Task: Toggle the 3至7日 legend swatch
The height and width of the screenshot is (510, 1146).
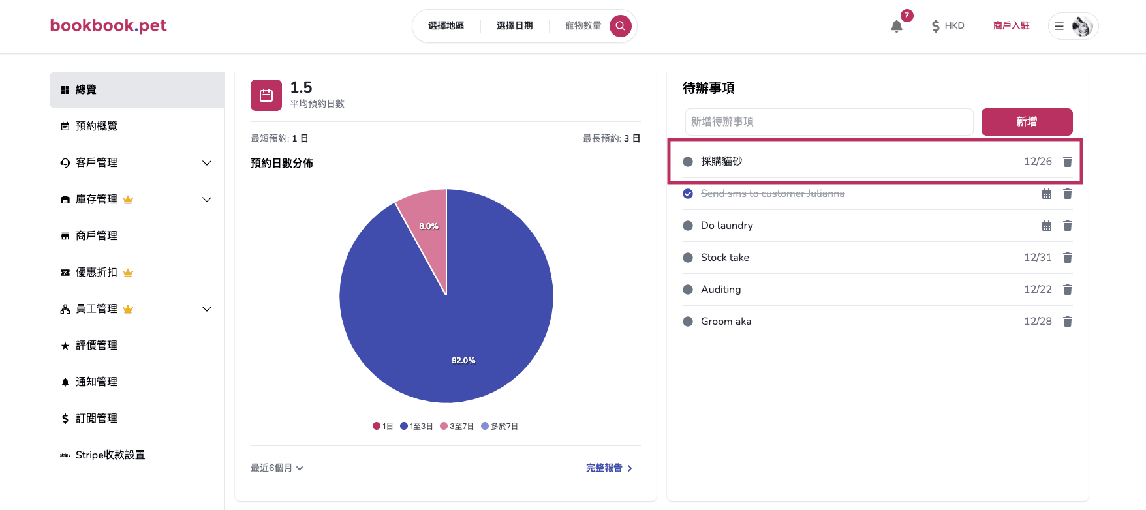Action: 444,427
